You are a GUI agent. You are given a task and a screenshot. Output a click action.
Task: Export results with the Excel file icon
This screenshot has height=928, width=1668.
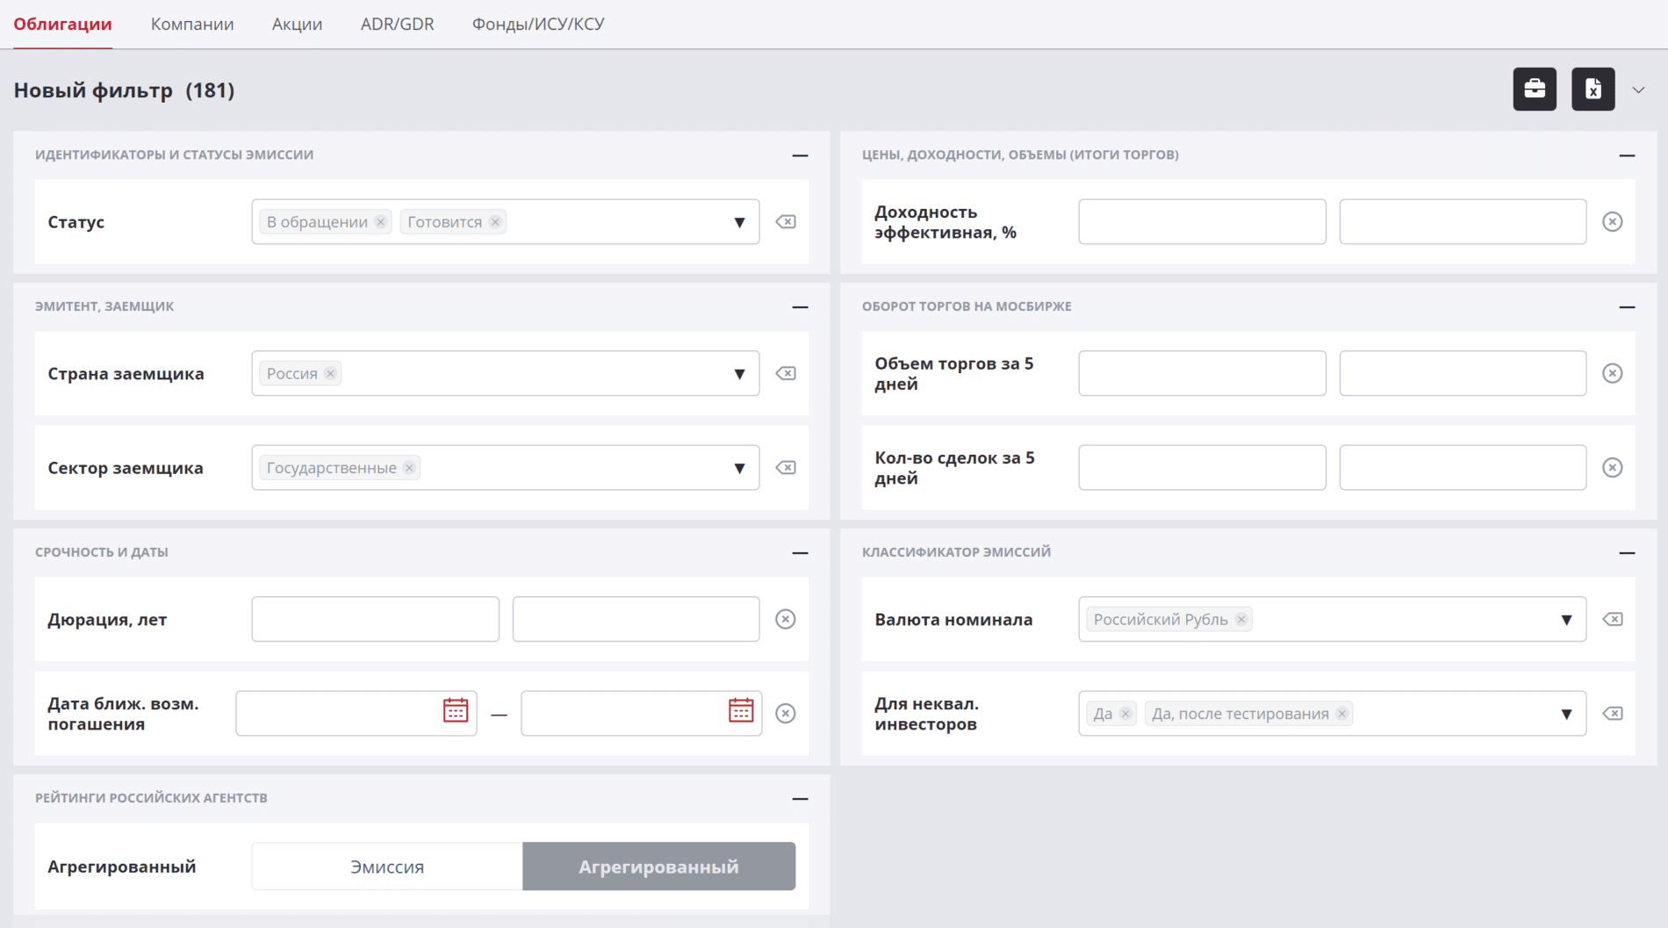coord(1593,90)
